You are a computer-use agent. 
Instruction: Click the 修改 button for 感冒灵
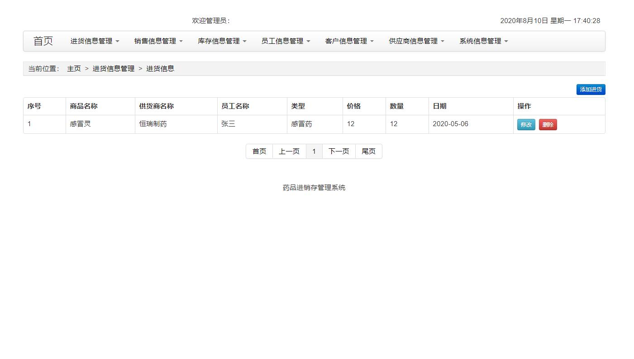tap(525, 124)
